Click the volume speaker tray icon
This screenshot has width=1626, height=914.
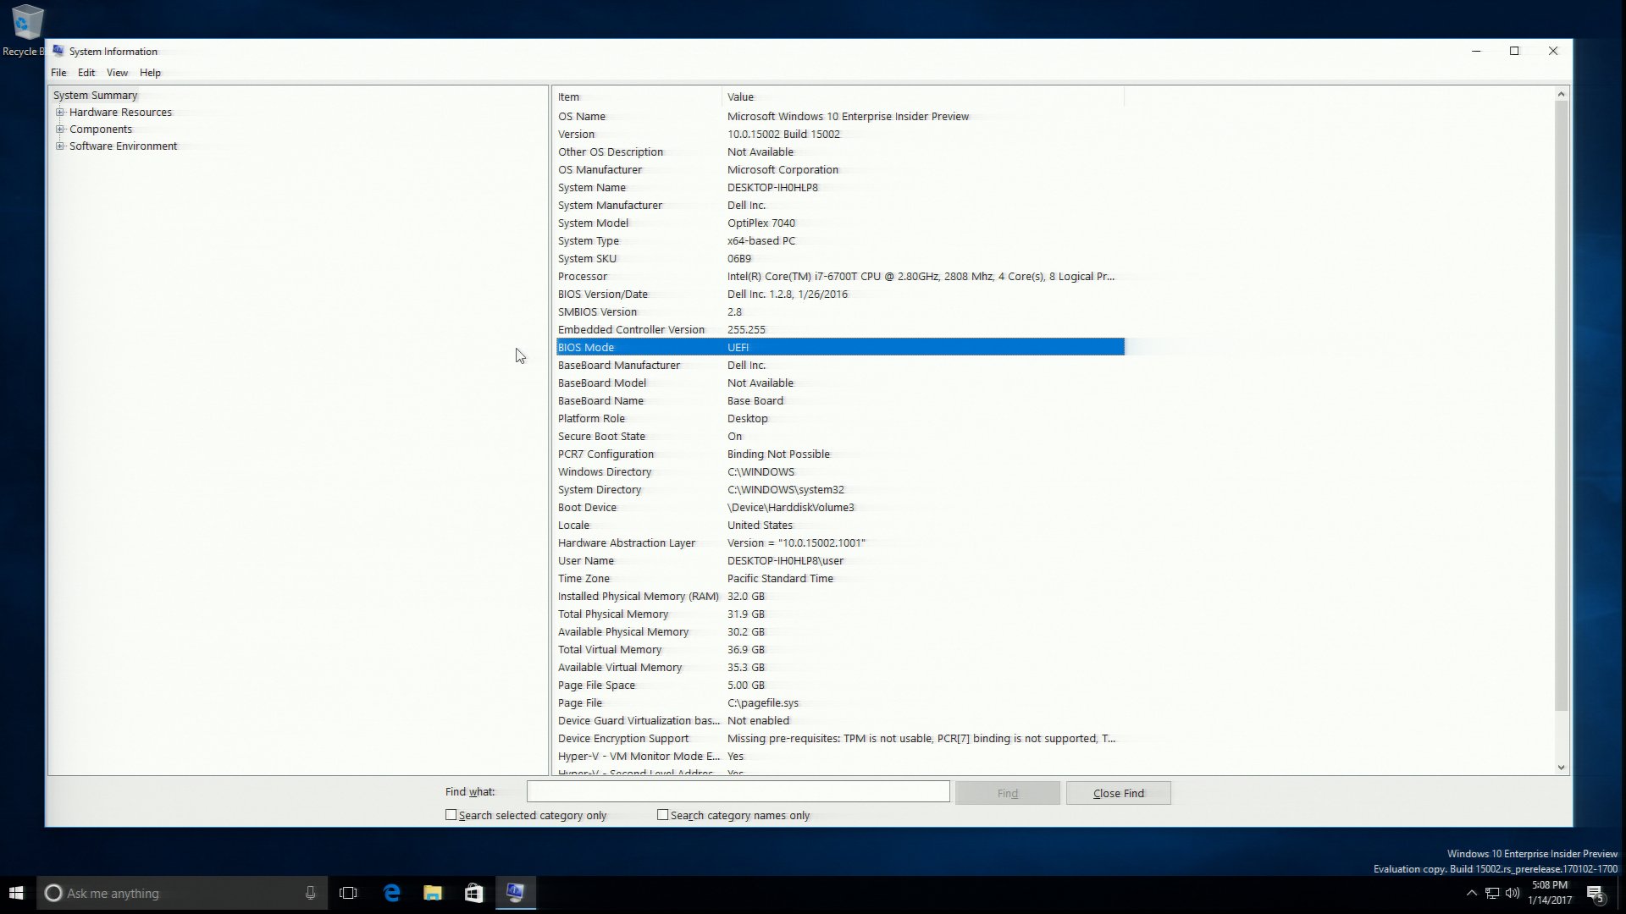(x=1513, y=893)
